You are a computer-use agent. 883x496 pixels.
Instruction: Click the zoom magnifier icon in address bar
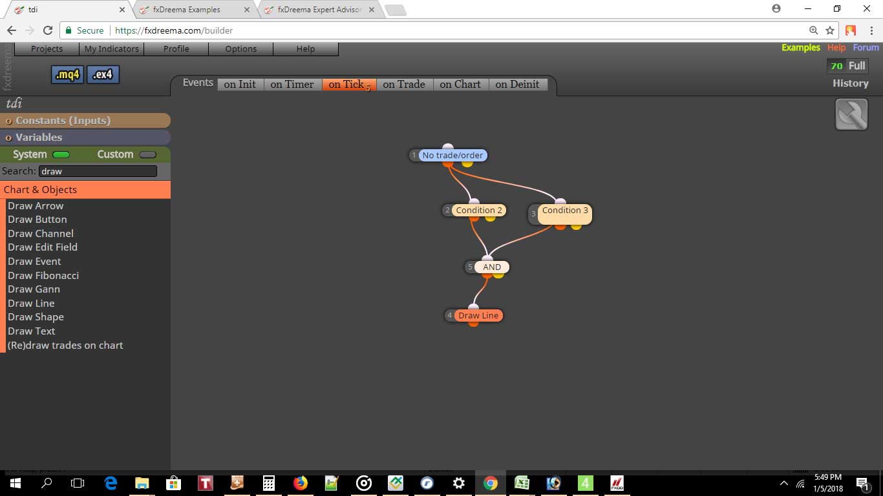click(814, 30)
